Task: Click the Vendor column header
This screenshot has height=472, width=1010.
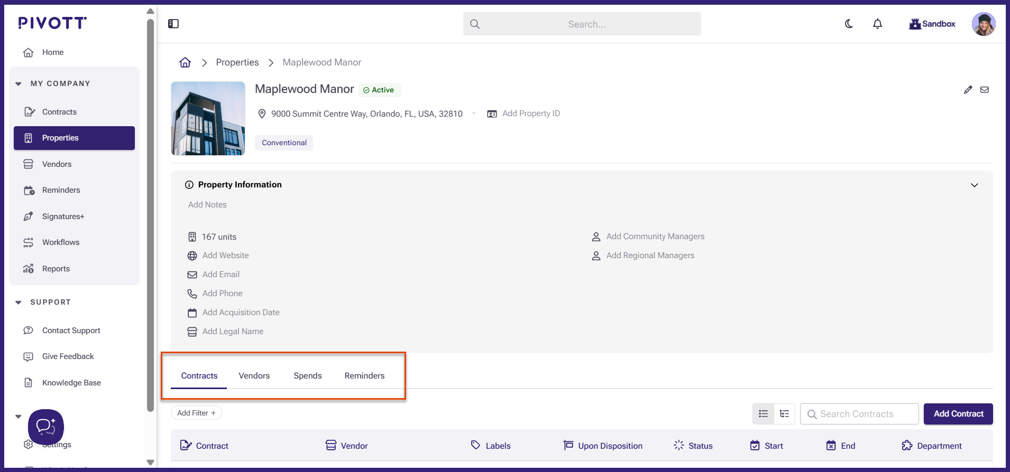Action: [347, 446]
